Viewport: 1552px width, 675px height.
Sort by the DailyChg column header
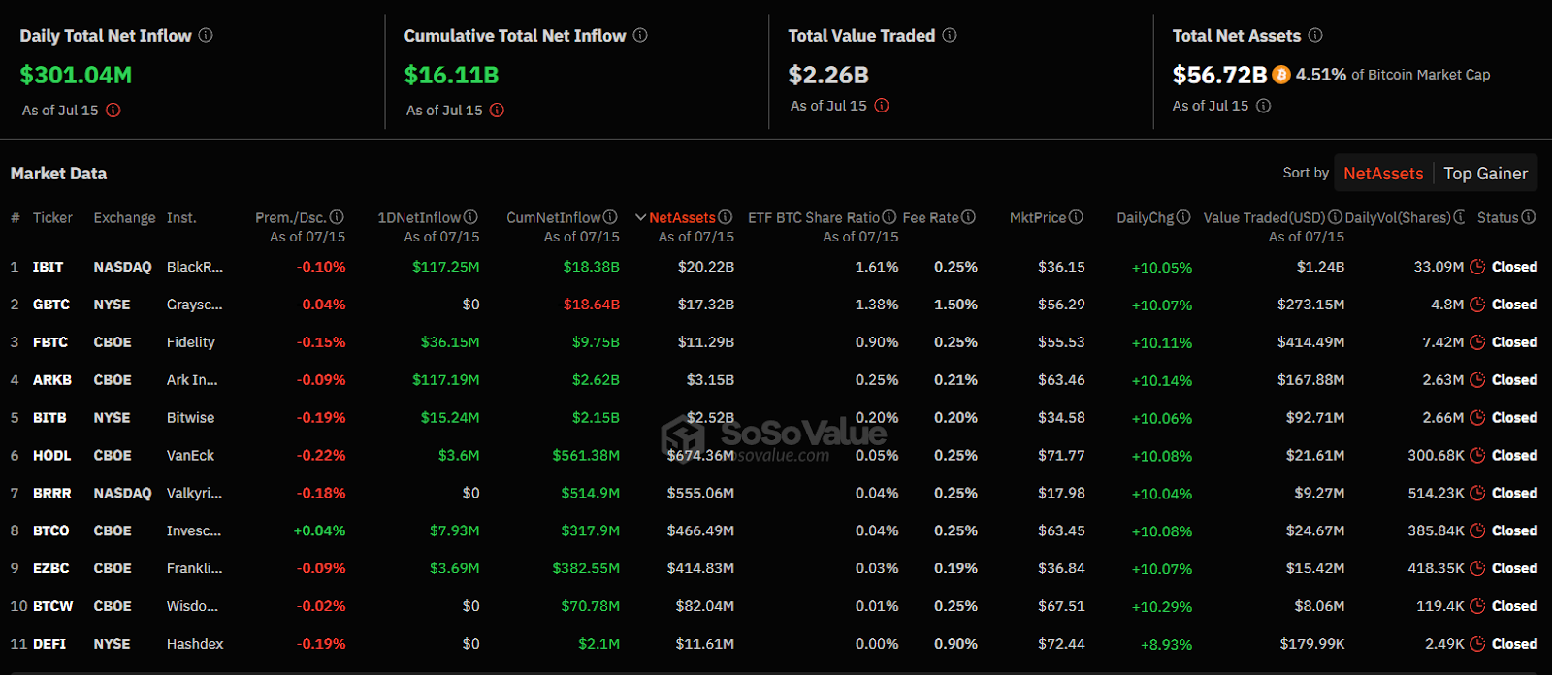coord(1146,217)
